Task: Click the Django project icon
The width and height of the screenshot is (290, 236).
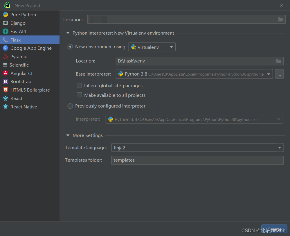Action: 6,23
